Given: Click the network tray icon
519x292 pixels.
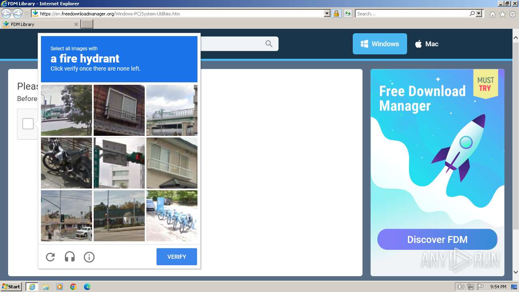Looking at the screenshot, I should 471,287.
